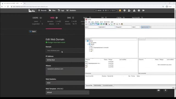Collapse Desktop node in local tree
This screenshot has width=176, height=99.
pos(86,41)
